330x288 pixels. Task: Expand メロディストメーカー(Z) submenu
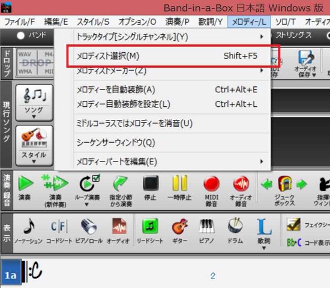[x=172, y=71]
